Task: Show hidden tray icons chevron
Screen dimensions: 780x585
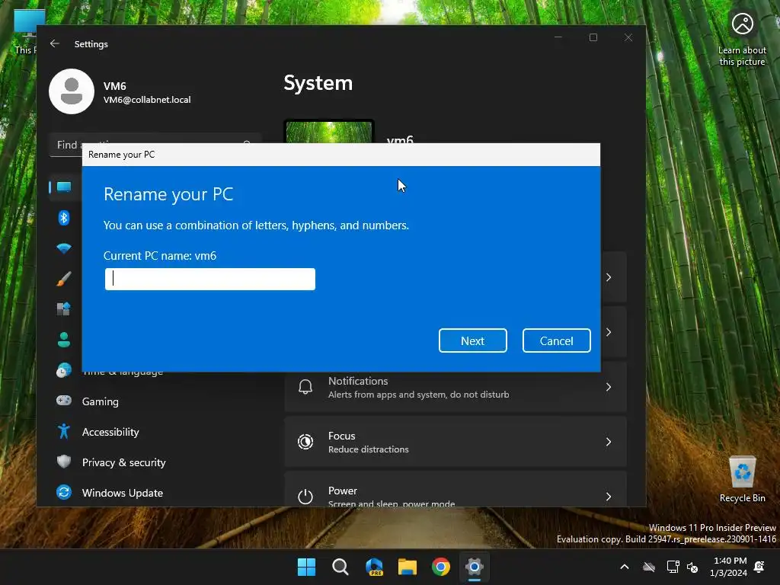Action: [x=625, y=567]
